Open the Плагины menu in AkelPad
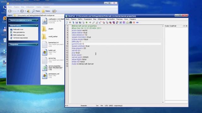The image size is (202, 113). tap(119, 19)
